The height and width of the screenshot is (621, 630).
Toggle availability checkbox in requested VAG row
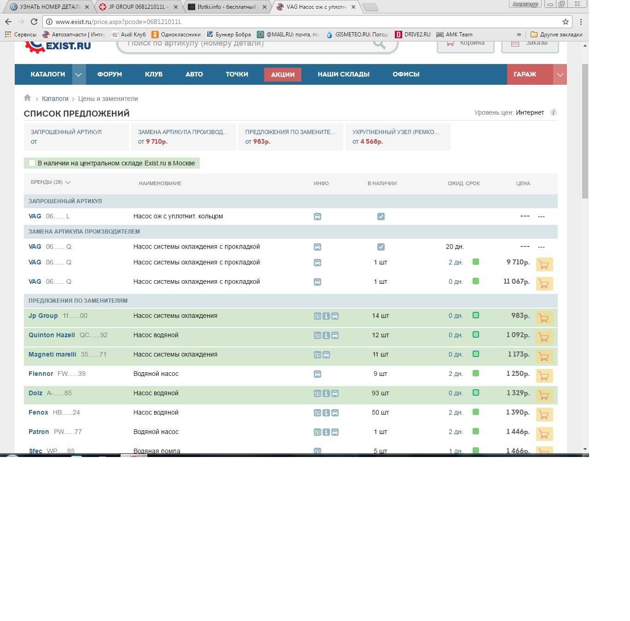[381, 217]
